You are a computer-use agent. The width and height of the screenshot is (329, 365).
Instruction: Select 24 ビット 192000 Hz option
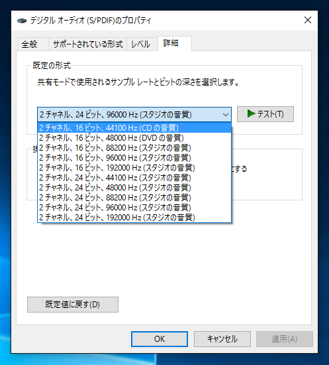coord(134,218)
